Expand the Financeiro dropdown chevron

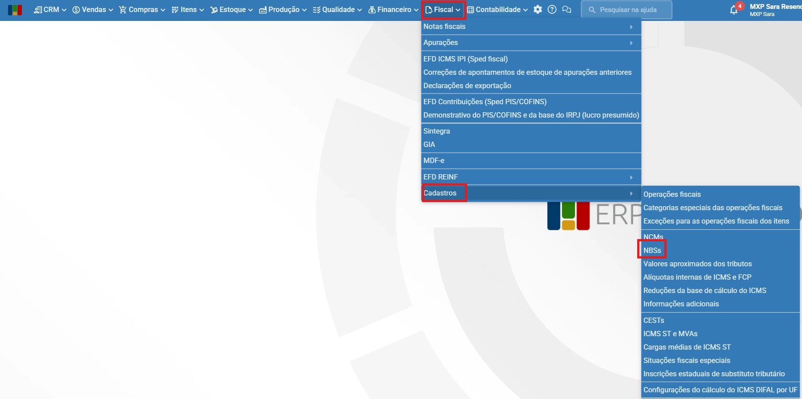click(416, 10)
